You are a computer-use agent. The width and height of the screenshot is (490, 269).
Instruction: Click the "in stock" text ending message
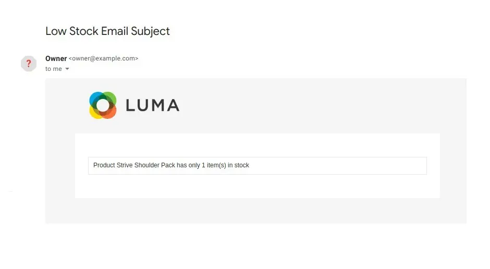[238, 165]
